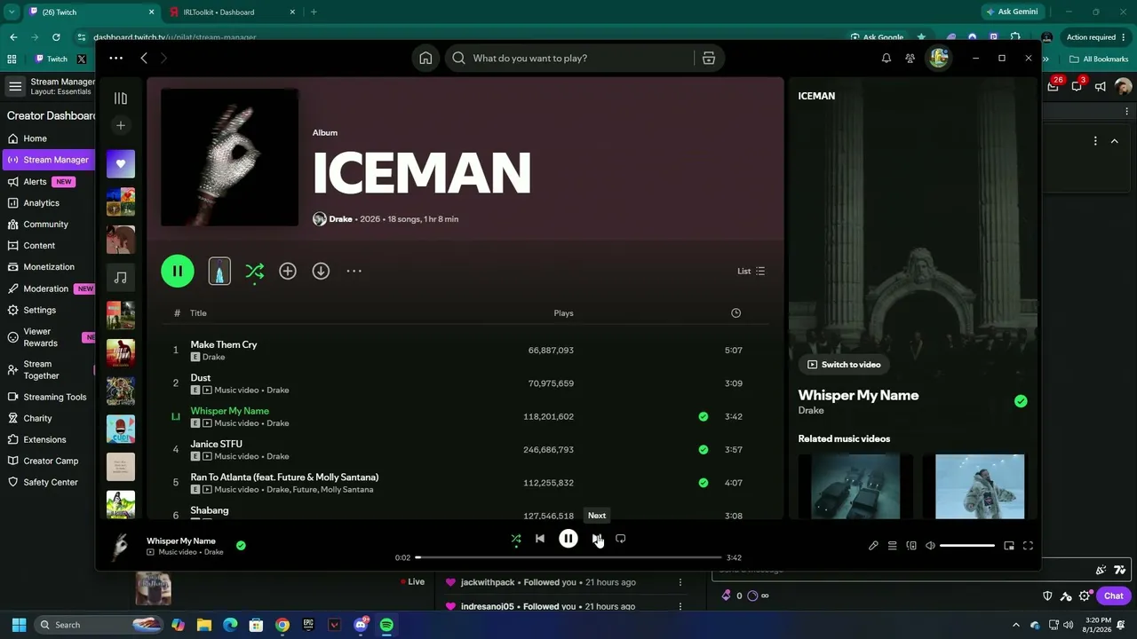Select Ran To Atlanta track title

(x=284, y=477)
